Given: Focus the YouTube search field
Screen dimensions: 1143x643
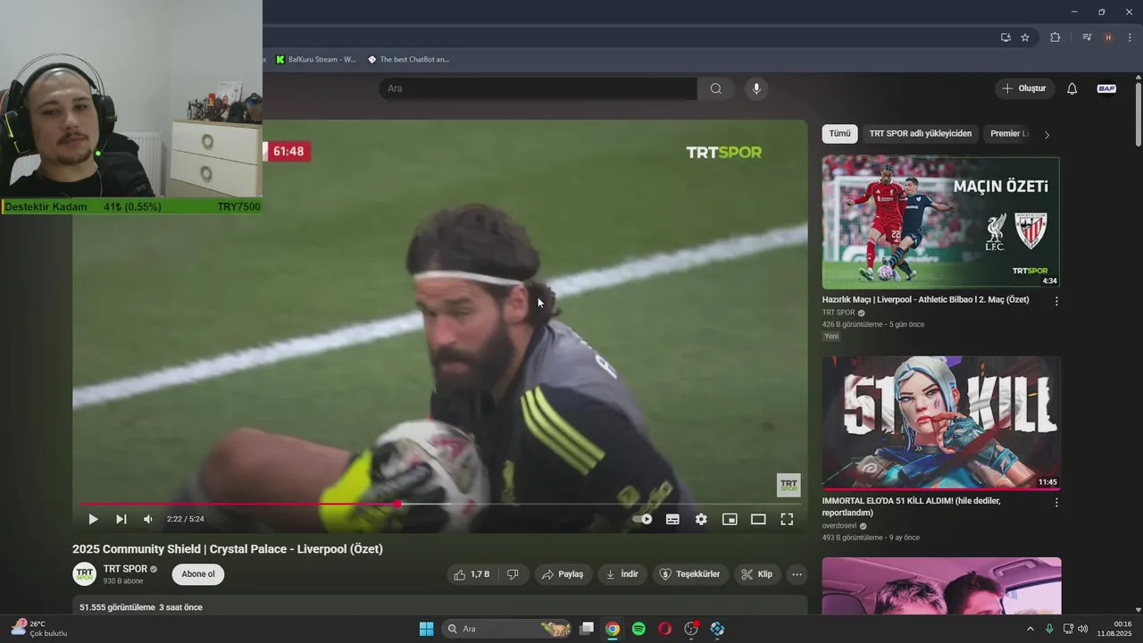Looking at the screenshot, I should click(x=538, y=88).
